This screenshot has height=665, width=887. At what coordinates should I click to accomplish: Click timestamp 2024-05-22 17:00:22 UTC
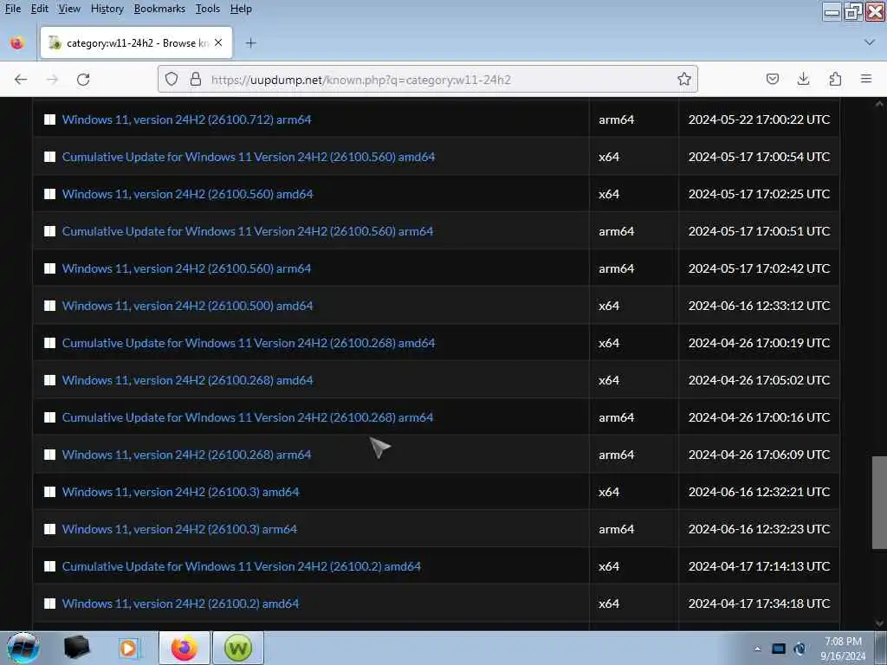[x=759, y=119]
